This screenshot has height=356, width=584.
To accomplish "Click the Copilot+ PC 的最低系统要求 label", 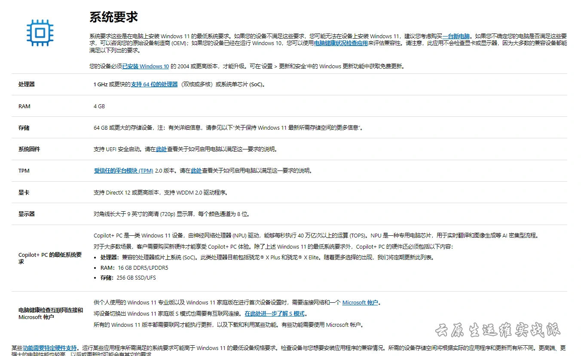I will click(50, 258).
